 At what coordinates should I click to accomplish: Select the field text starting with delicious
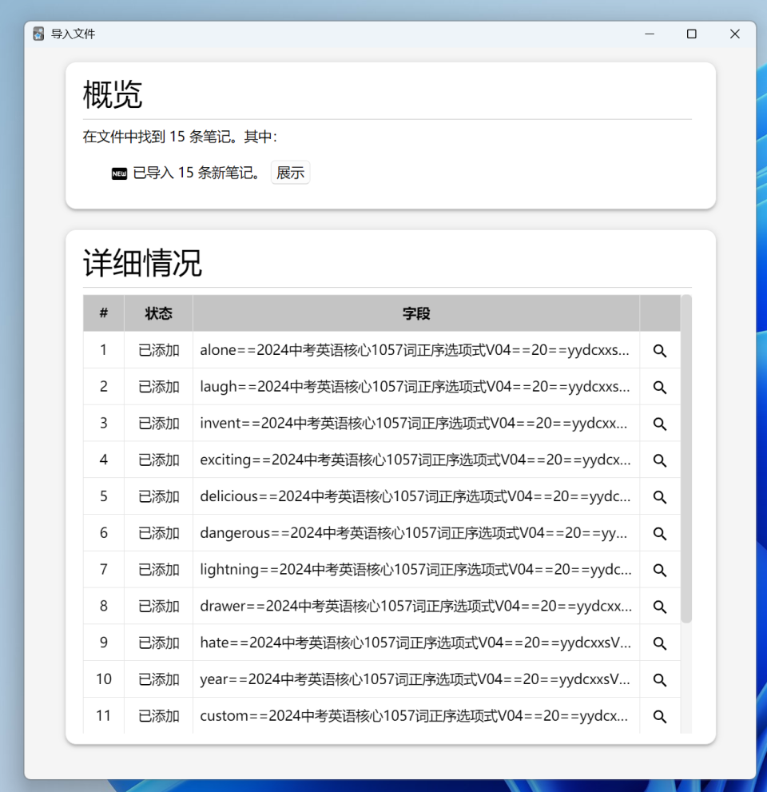415,496
